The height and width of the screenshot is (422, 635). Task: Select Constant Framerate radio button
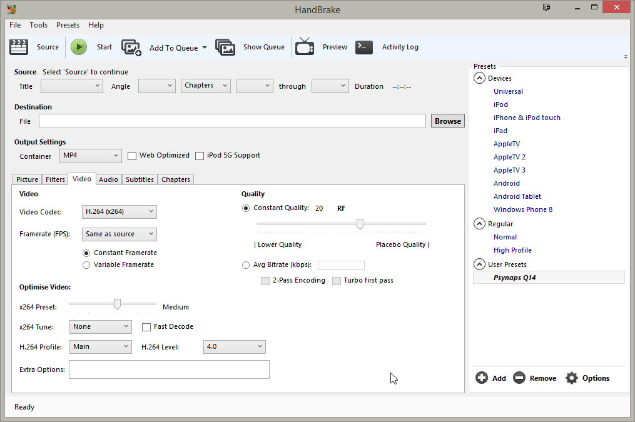(x=86, y=253)
